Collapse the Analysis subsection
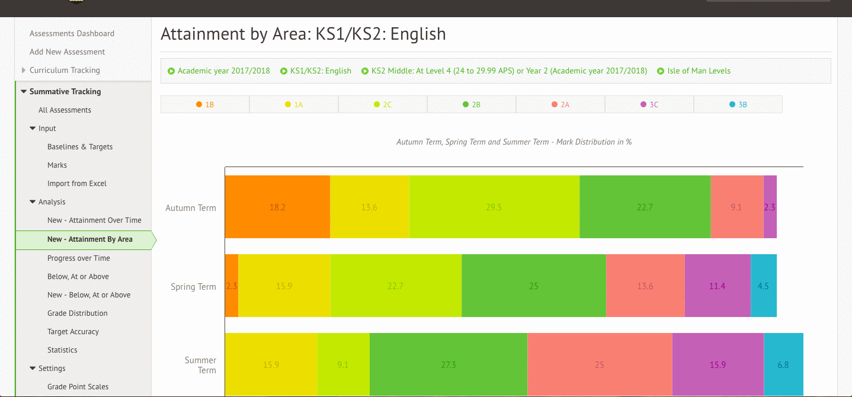The width and height of the screenshot is (852, 397). pos(33,202)
